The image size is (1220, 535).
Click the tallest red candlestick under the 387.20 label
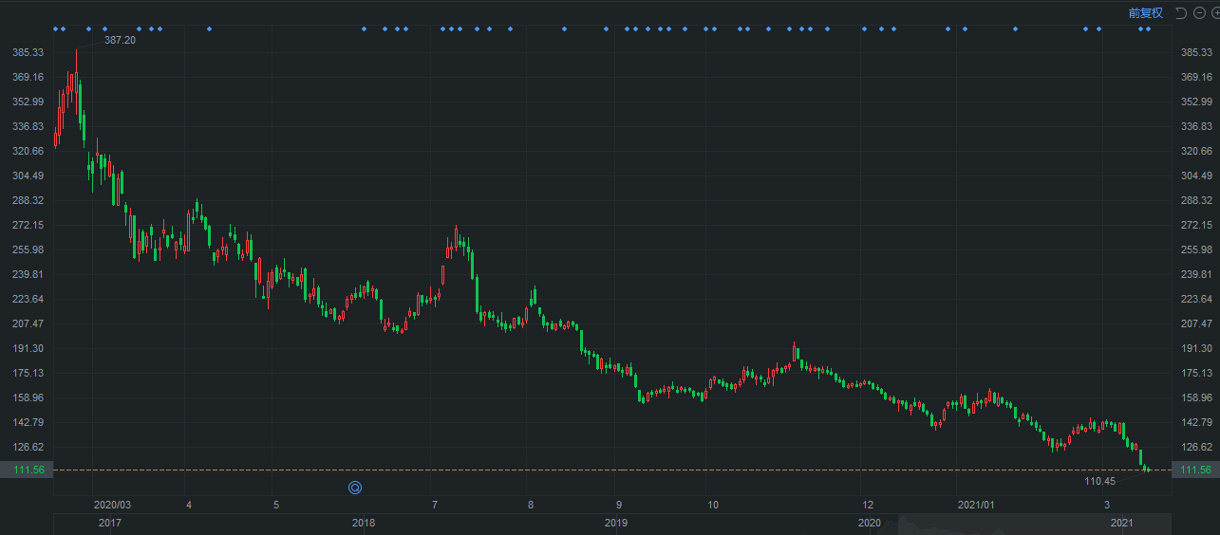pos(76,83)
